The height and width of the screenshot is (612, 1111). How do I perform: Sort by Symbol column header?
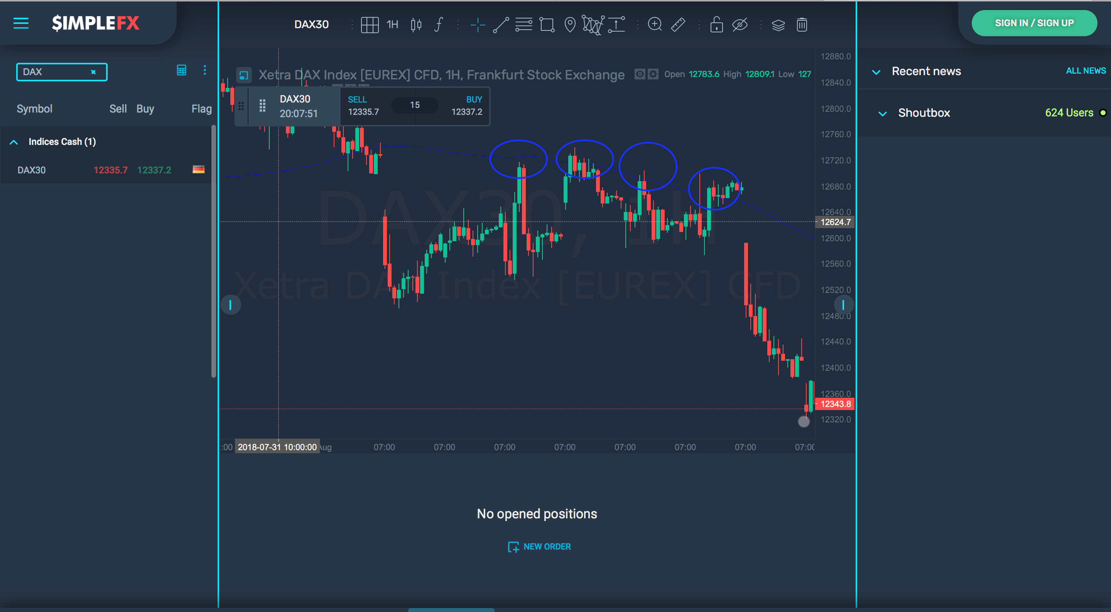point(34,109)
